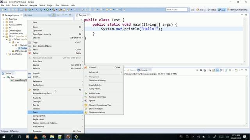Expand the Advanced HWs project
The width and height of the screenshot is (250, 140).
(4, 25)
